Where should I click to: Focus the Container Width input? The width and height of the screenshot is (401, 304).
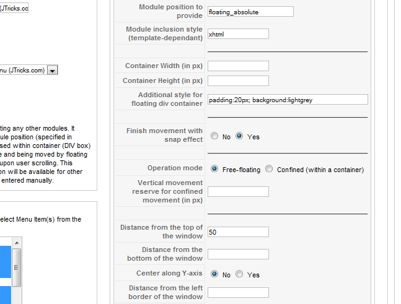click(238, 66)
